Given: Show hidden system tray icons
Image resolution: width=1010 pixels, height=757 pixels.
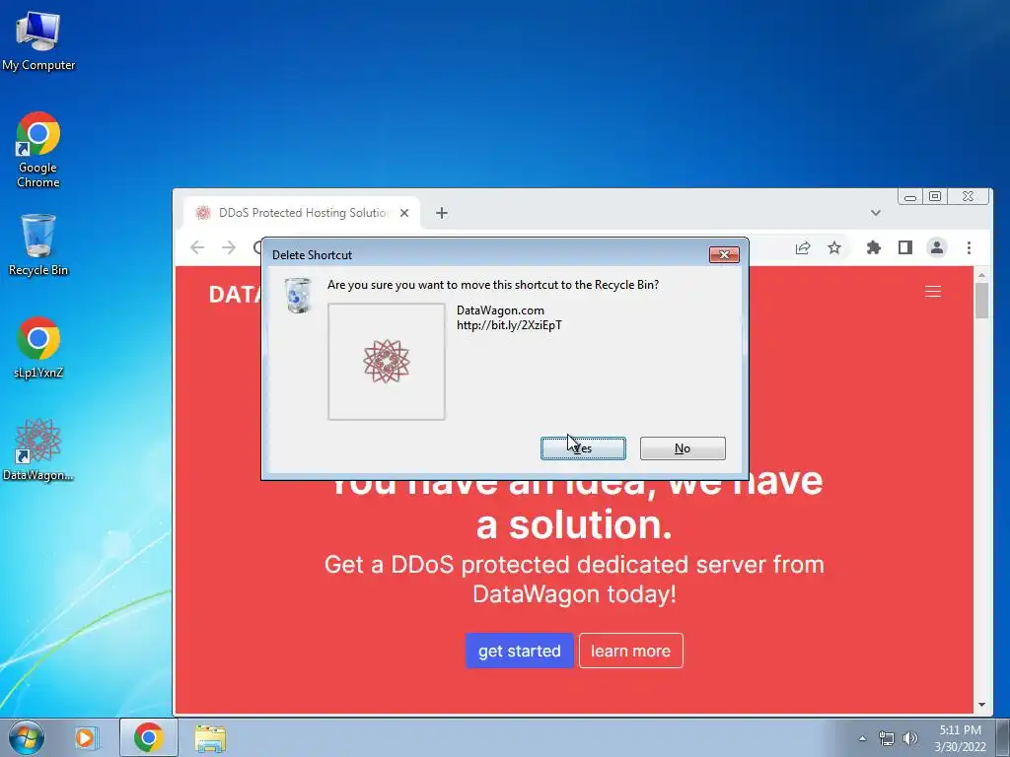Looking at the screenshot, I should [x=862, y=738].
